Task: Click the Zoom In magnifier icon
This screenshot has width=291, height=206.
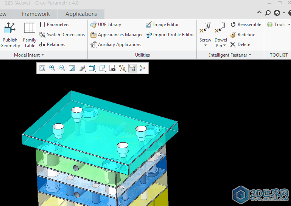Action: click(52, 68)
